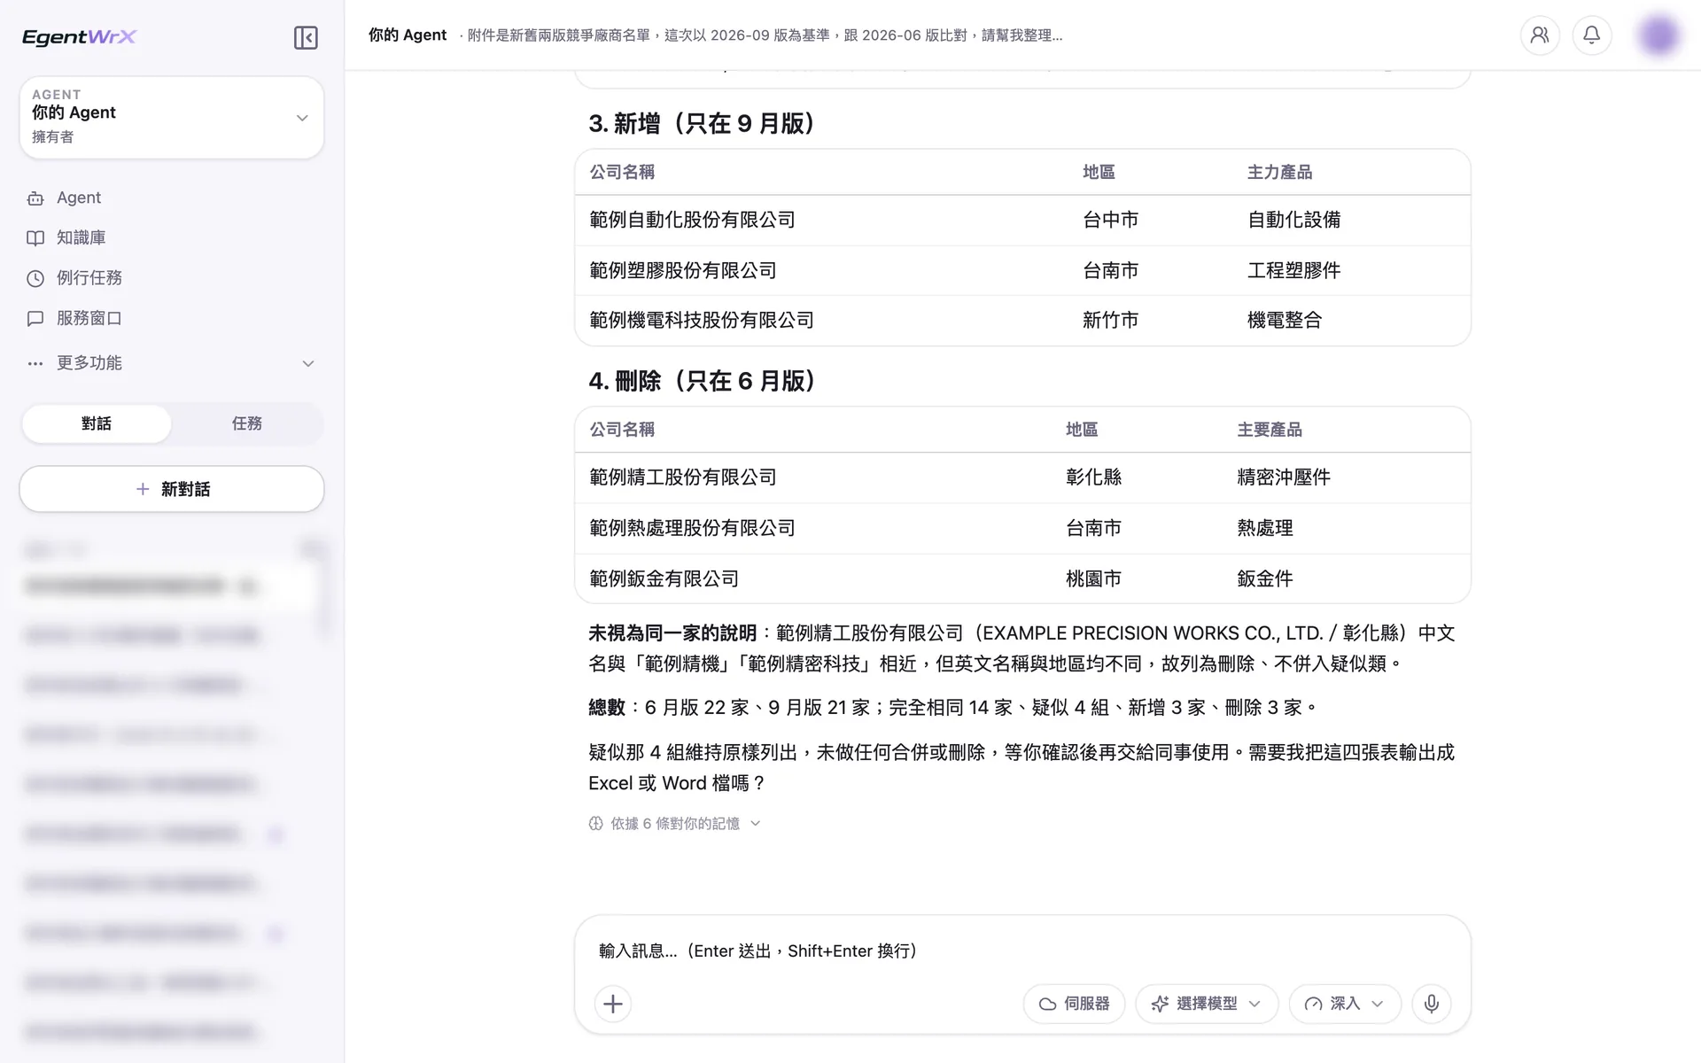Image resolution: width=1701 pixels, height=1063 pixels.
Task: Click 範例塑膠股份有限公司 cell
Action: [682, 270]
